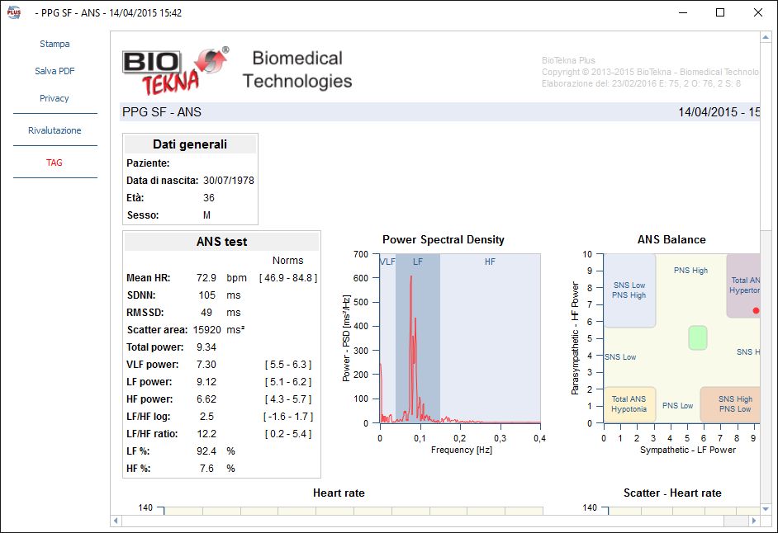Print the report with Stampa
Viewport: 778px width, 533px height.
55,44
